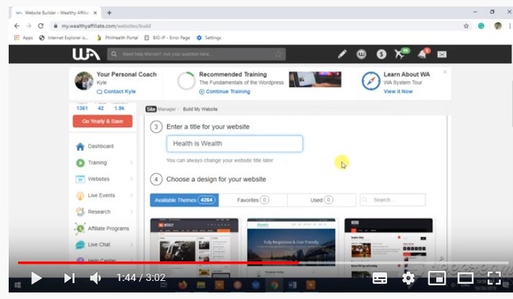Screen dimensions: 513x299
Task: Bookmark page with the star icon
Action: point(466,26)
